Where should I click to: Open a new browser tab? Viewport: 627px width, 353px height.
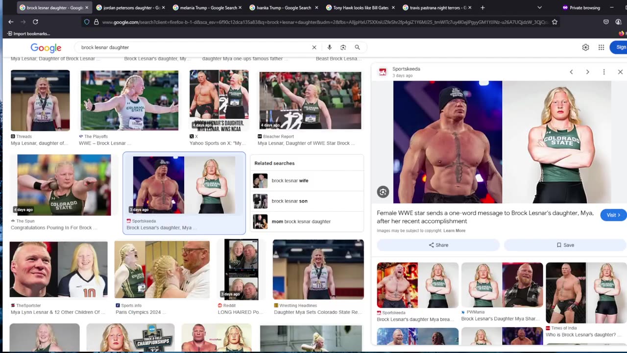tap(482, 7)
